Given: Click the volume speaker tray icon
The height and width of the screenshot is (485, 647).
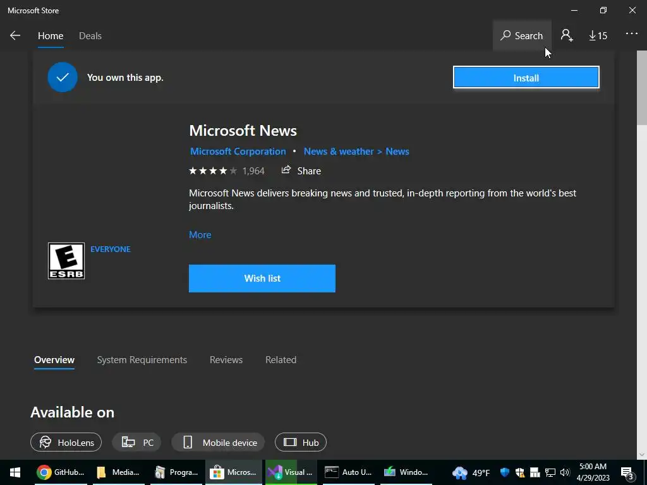Looking at the screenshot, I should coord(565,472).
